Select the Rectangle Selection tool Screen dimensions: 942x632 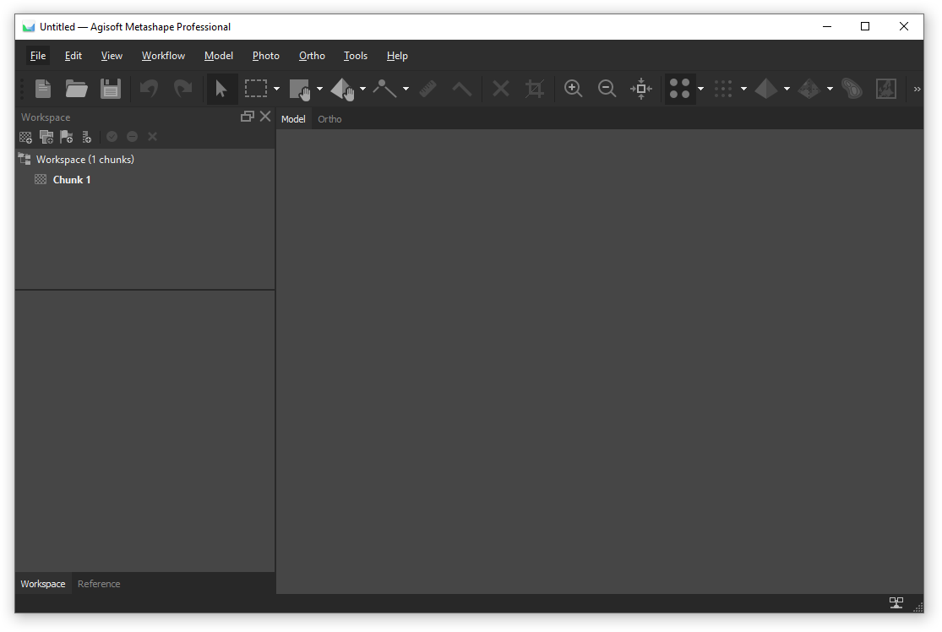(256, 89)
